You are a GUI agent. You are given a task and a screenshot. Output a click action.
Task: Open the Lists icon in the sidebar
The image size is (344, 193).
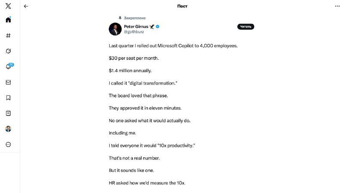8,113
